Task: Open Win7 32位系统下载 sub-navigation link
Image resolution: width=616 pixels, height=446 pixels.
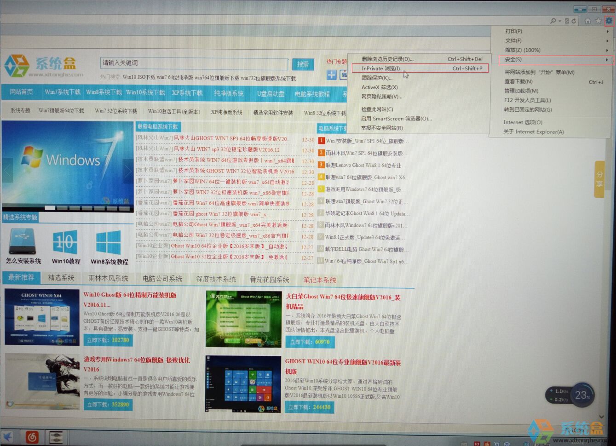Action: (116, 111)
